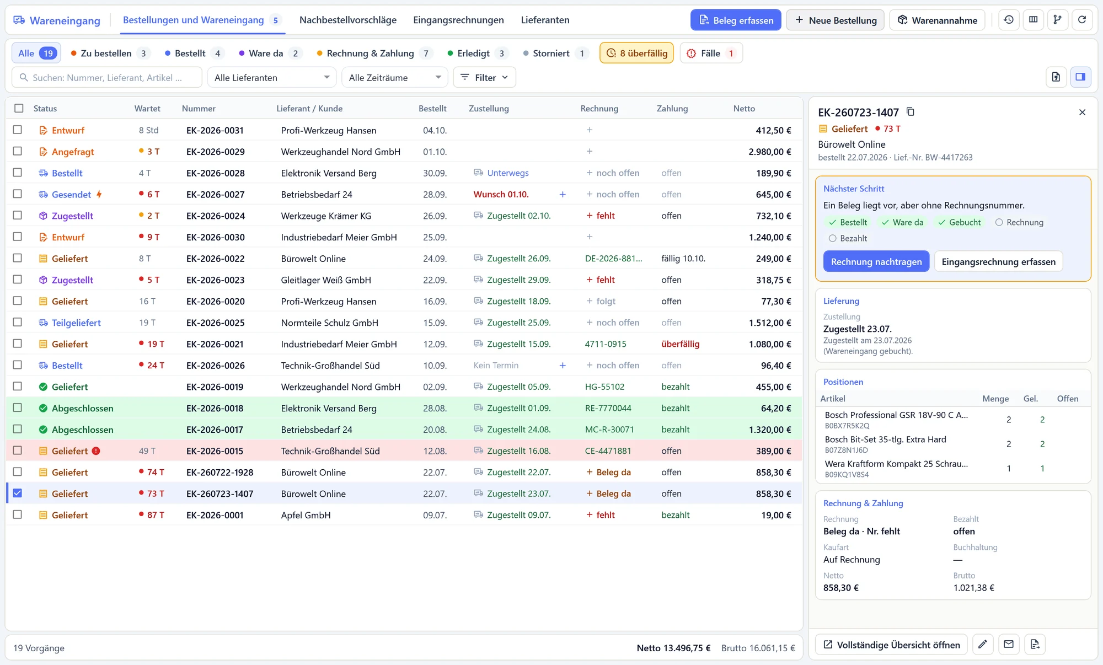Create Neue Bestellung
The height and width of the screenshot is (665, 1103).
pos(835,20)
